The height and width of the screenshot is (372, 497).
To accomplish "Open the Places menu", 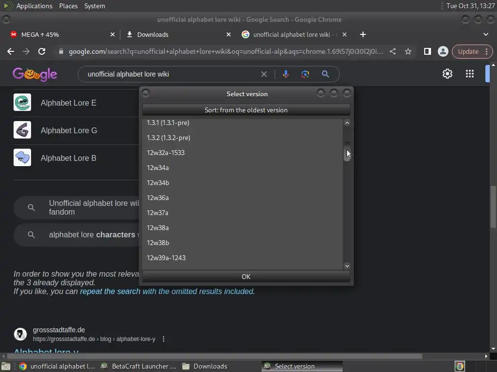I will [x=68, y=6].
